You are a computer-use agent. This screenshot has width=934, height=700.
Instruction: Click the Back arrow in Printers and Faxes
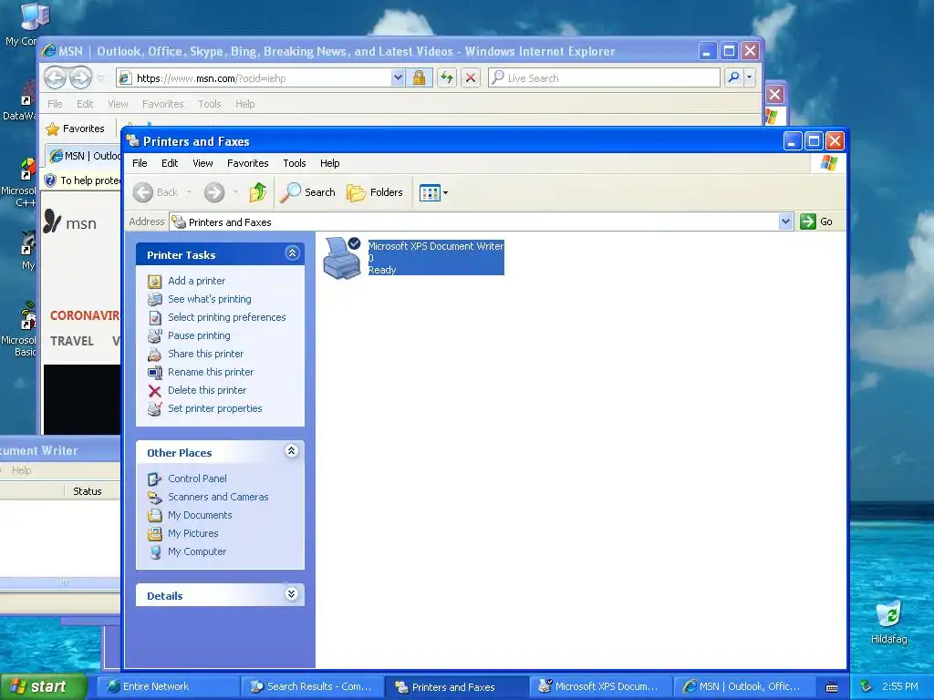[x=143, y=192]
